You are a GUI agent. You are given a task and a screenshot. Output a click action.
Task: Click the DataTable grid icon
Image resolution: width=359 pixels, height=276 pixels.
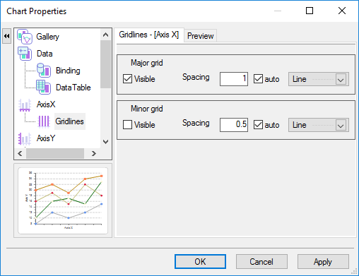tap(43, 88)
